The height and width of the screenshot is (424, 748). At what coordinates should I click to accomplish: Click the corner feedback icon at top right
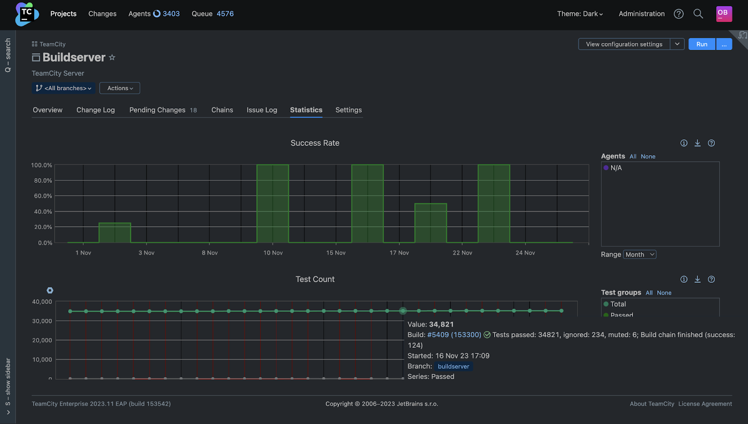click(742, 35)
